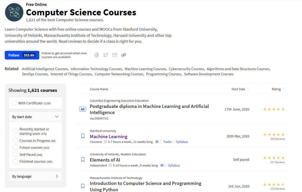This screenshot has width=302, height=192.
Task: Open Artificial Intelligence Courses related link
Action: point(45,69)
